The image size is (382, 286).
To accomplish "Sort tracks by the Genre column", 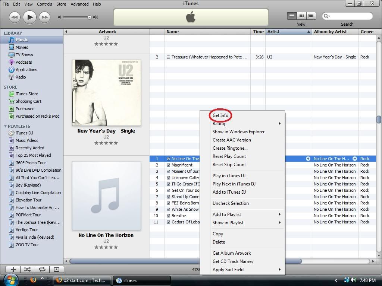I will [367, 32].
